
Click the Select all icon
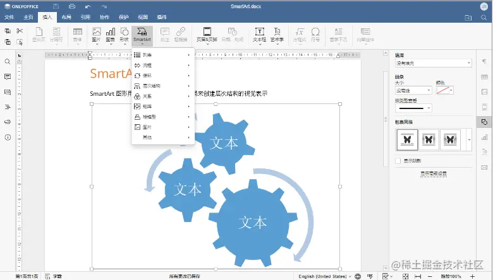[x=20, y=42]
